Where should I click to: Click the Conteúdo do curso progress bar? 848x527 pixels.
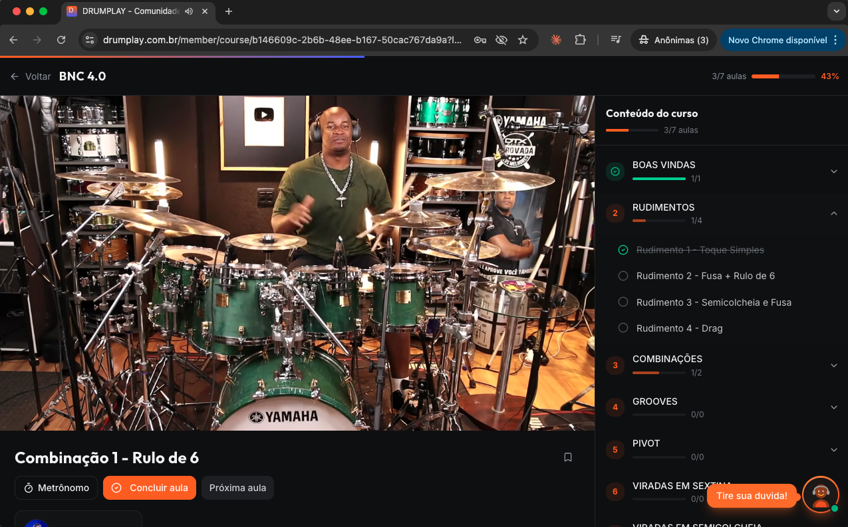tap(632, 130)
